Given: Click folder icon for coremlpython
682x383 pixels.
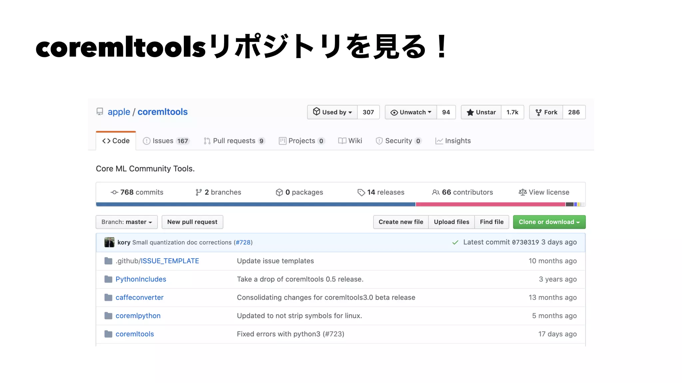Looking at the screenshot, I should pos(108,316).
